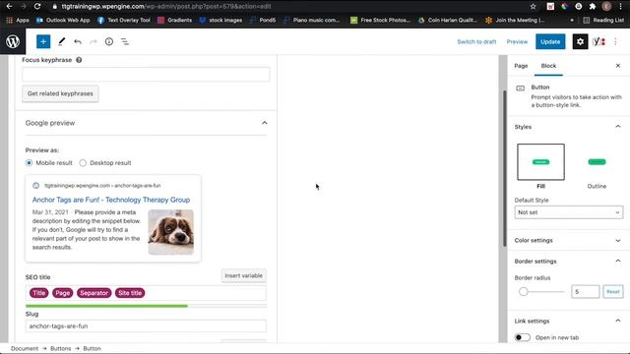Click Button in the breadcrumb
The width and height of the screenshot is (630, 354).
[92, 348]
